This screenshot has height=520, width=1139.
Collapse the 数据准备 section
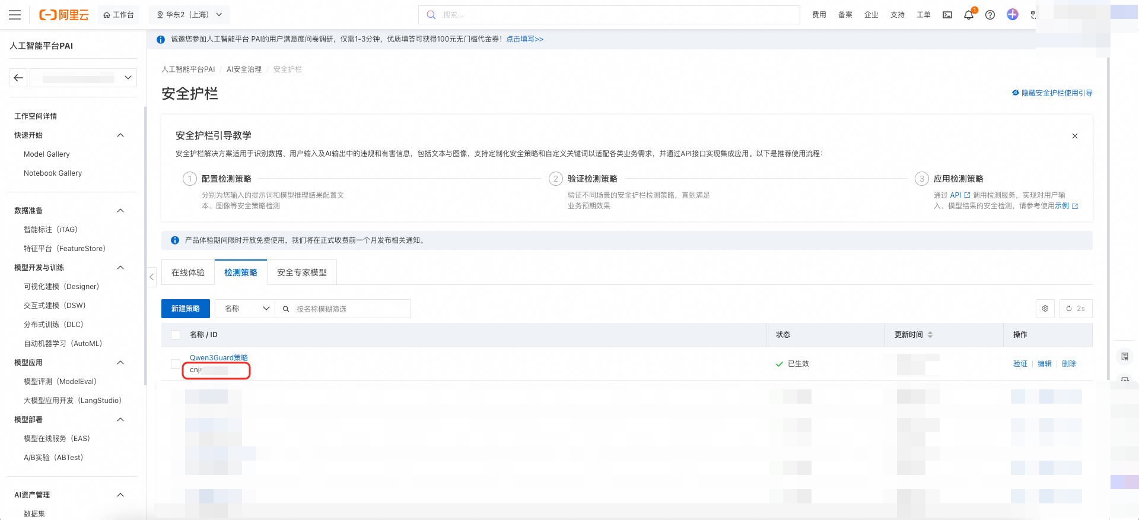(x=120, y=211)
